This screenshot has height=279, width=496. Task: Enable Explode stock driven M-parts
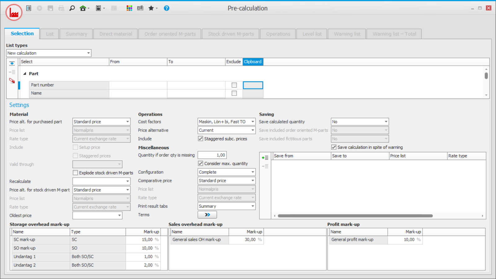tap(75, 173)
